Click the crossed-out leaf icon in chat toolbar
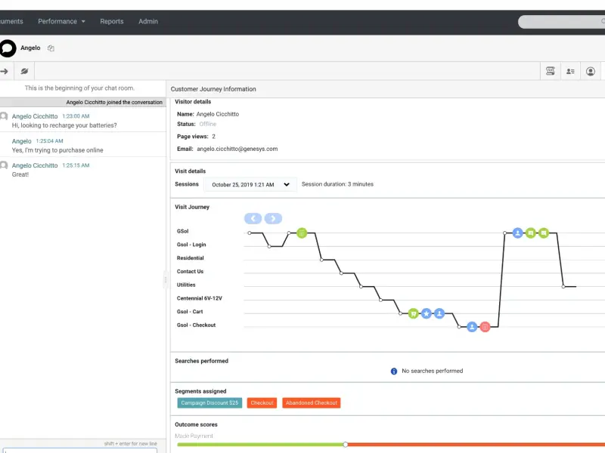Viewport: 605px width, 453px height. tap(24, 71)
